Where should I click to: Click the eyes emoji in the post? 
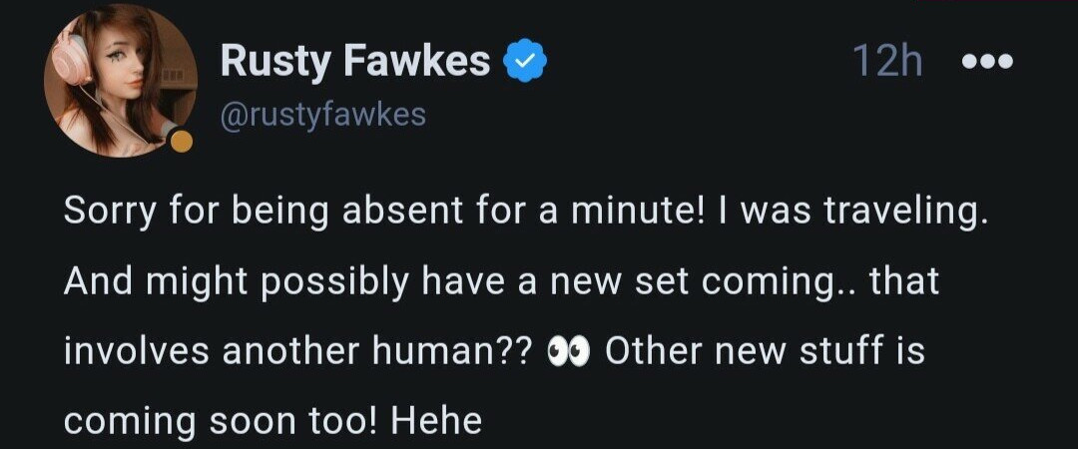click(x=570, y=352)
